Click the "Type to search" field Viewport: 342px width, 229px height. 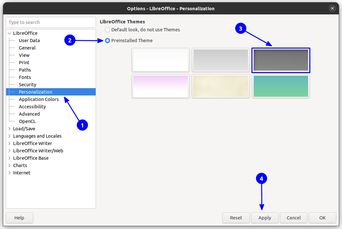51,22
